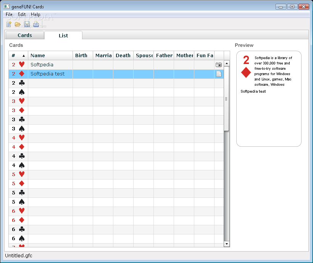Click the club suit icon of card 5
The width and height of the screenshot is (313, 263).
pos(22,192)
